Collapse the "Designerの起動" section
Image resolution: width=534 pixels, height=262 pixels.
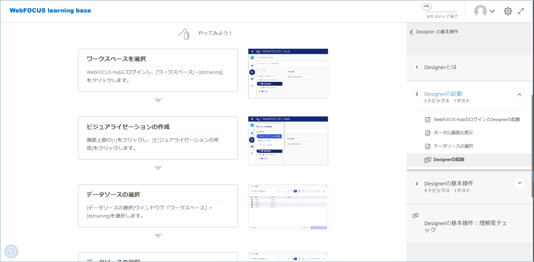(x=519, y=94)
